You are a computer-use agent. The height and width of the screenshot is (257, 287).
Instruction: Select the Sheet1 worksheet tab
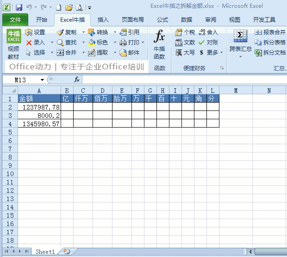point(45,252)
